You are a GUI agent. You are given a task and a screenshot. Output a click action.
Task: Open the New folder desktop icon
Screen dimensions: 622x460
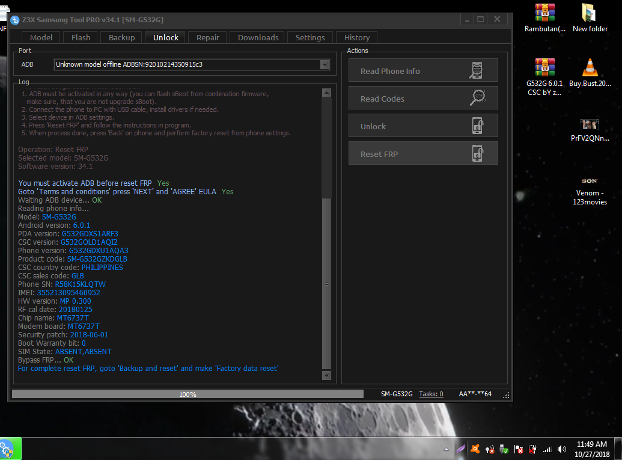pos(590,18)
